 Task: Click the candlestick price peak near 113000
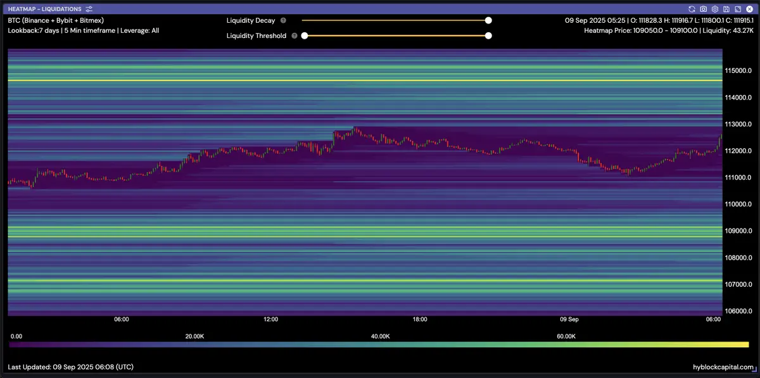pyautogui.click(x=356, y=129)
